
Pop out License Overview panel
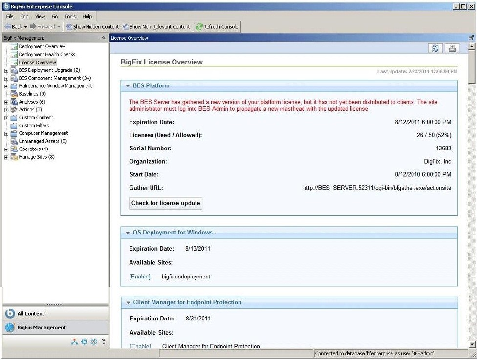click(x=471, y=38)
